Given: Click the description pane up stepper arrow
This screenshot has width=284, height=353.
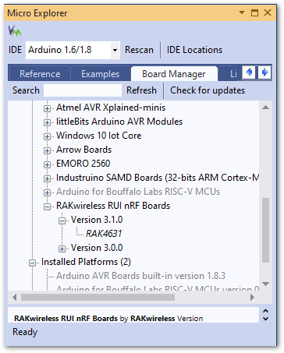Looking at the screenshot, I should click(x=265, y=311).
